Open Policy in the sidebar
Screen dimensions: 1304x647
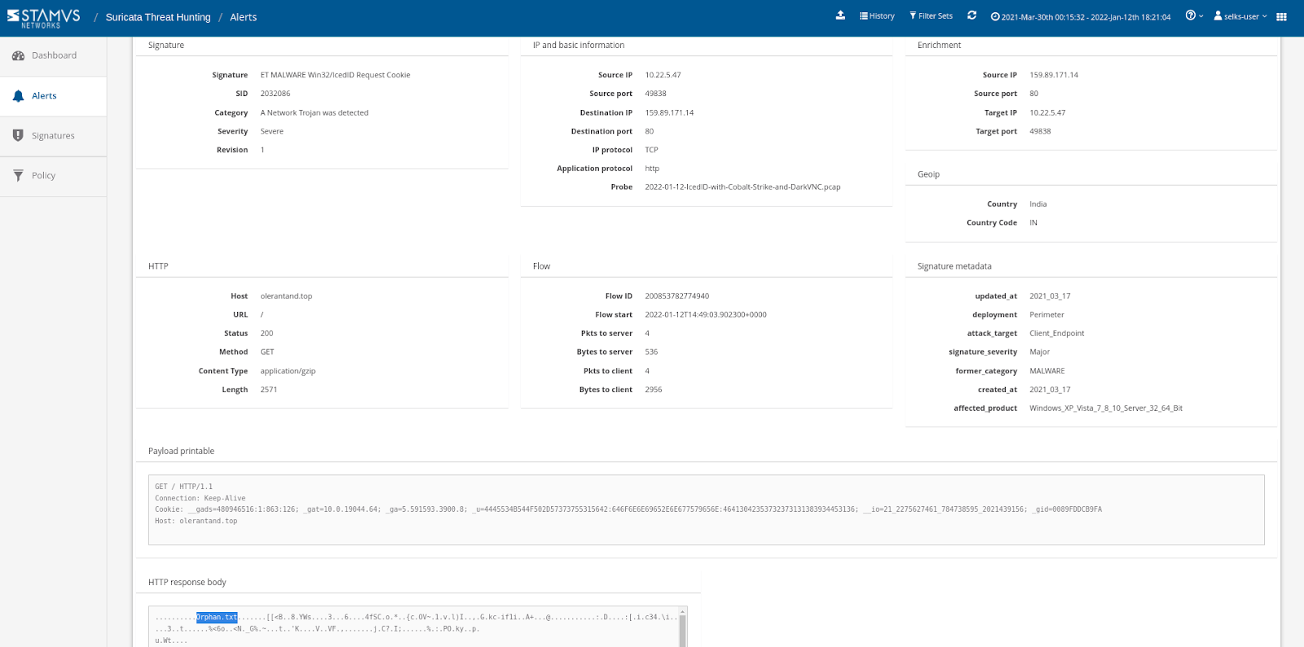coord(53,176)
